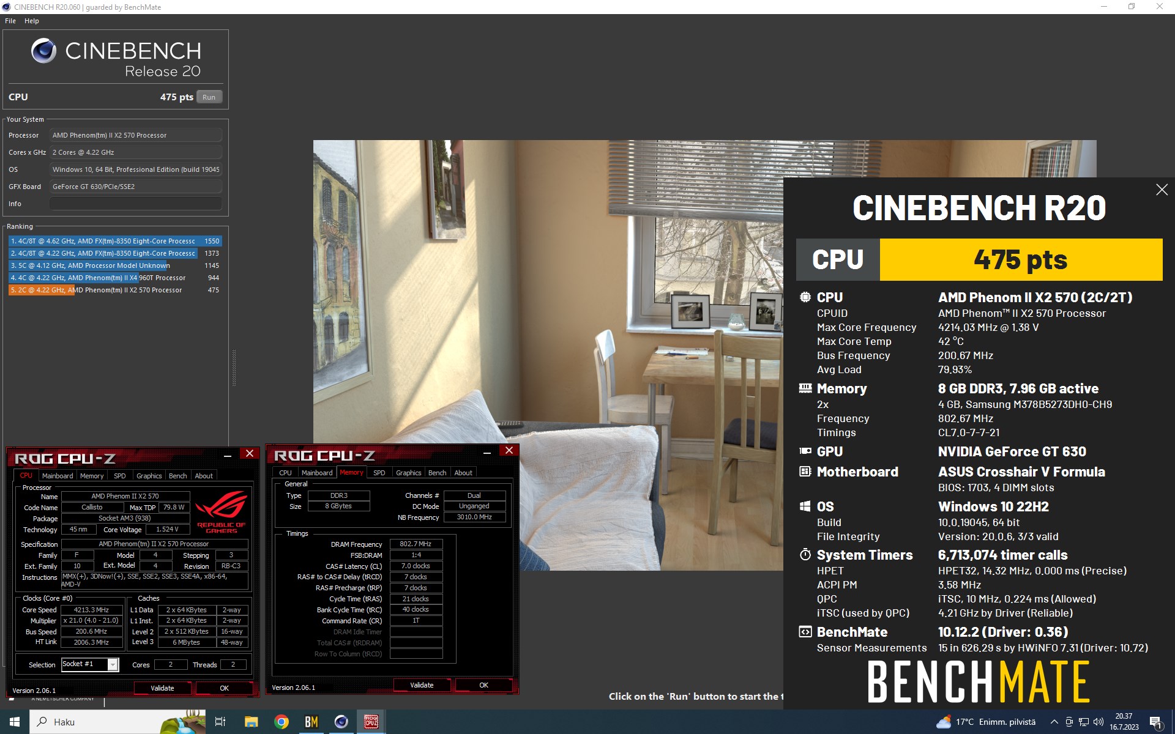Click the Memory module icon in BenchMate panel

tap(805, 388)
